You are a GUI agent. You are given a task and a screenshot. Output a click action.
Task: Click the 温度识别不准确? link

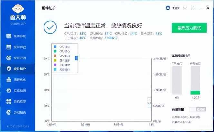coord(181,122)
